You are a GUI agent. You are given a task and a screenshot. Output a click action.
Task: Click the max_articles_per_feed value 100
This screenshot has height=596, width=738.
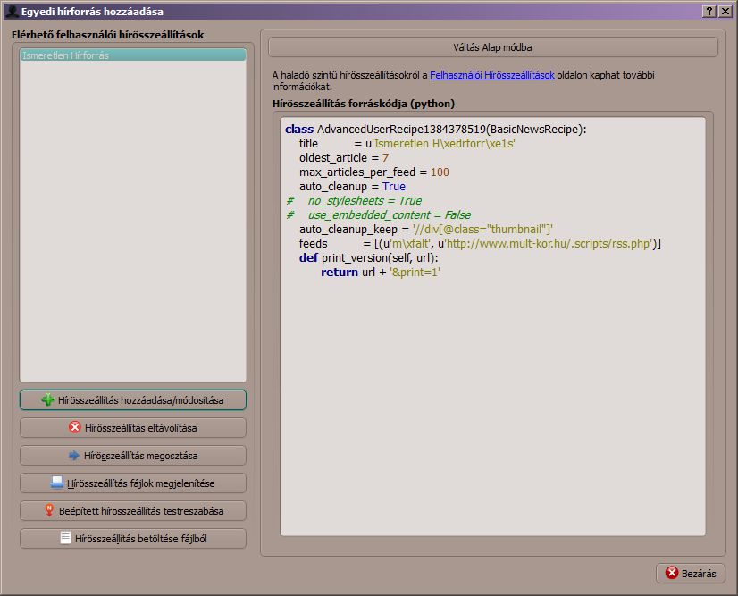click(x=440, y=172)
